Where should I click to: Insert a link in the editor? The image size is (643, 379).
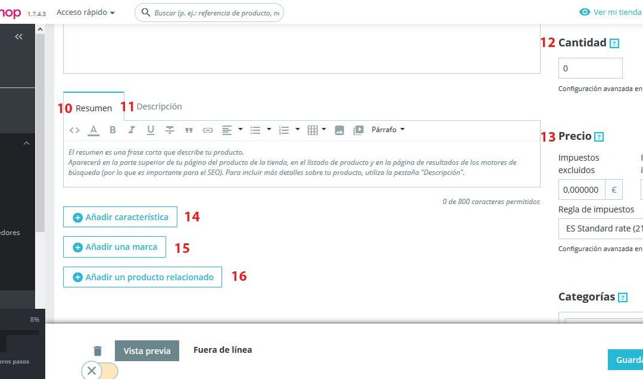click(x=208, y=130)
